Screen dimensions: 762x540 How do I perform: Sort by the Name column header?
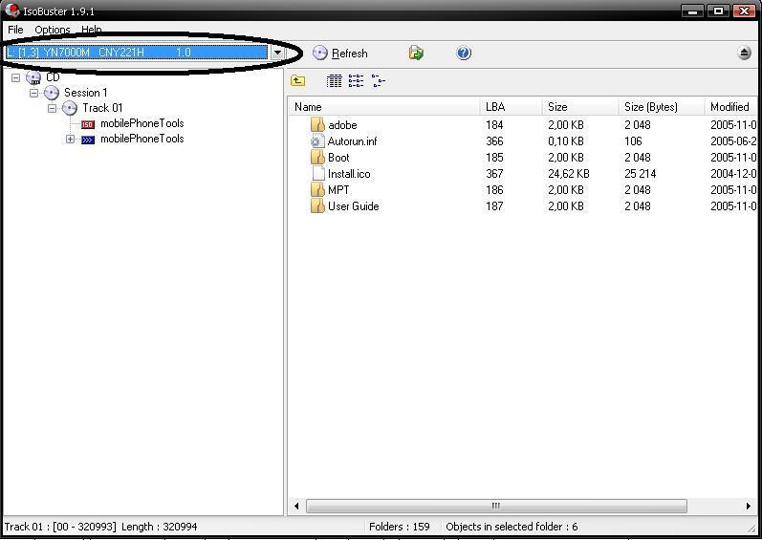click(x=385, y=107)
